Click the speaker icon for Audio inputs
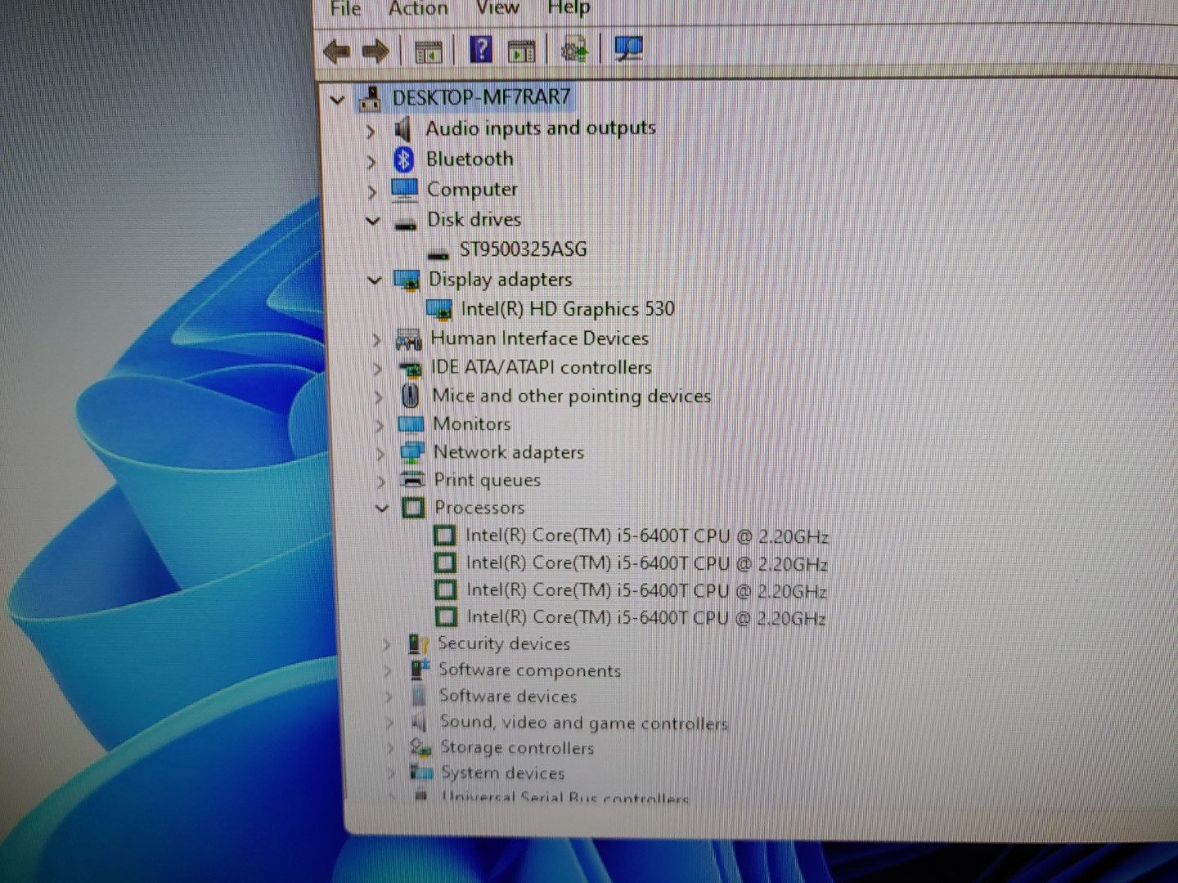This screenshot has height=883, width=1178. coord(402,128)
